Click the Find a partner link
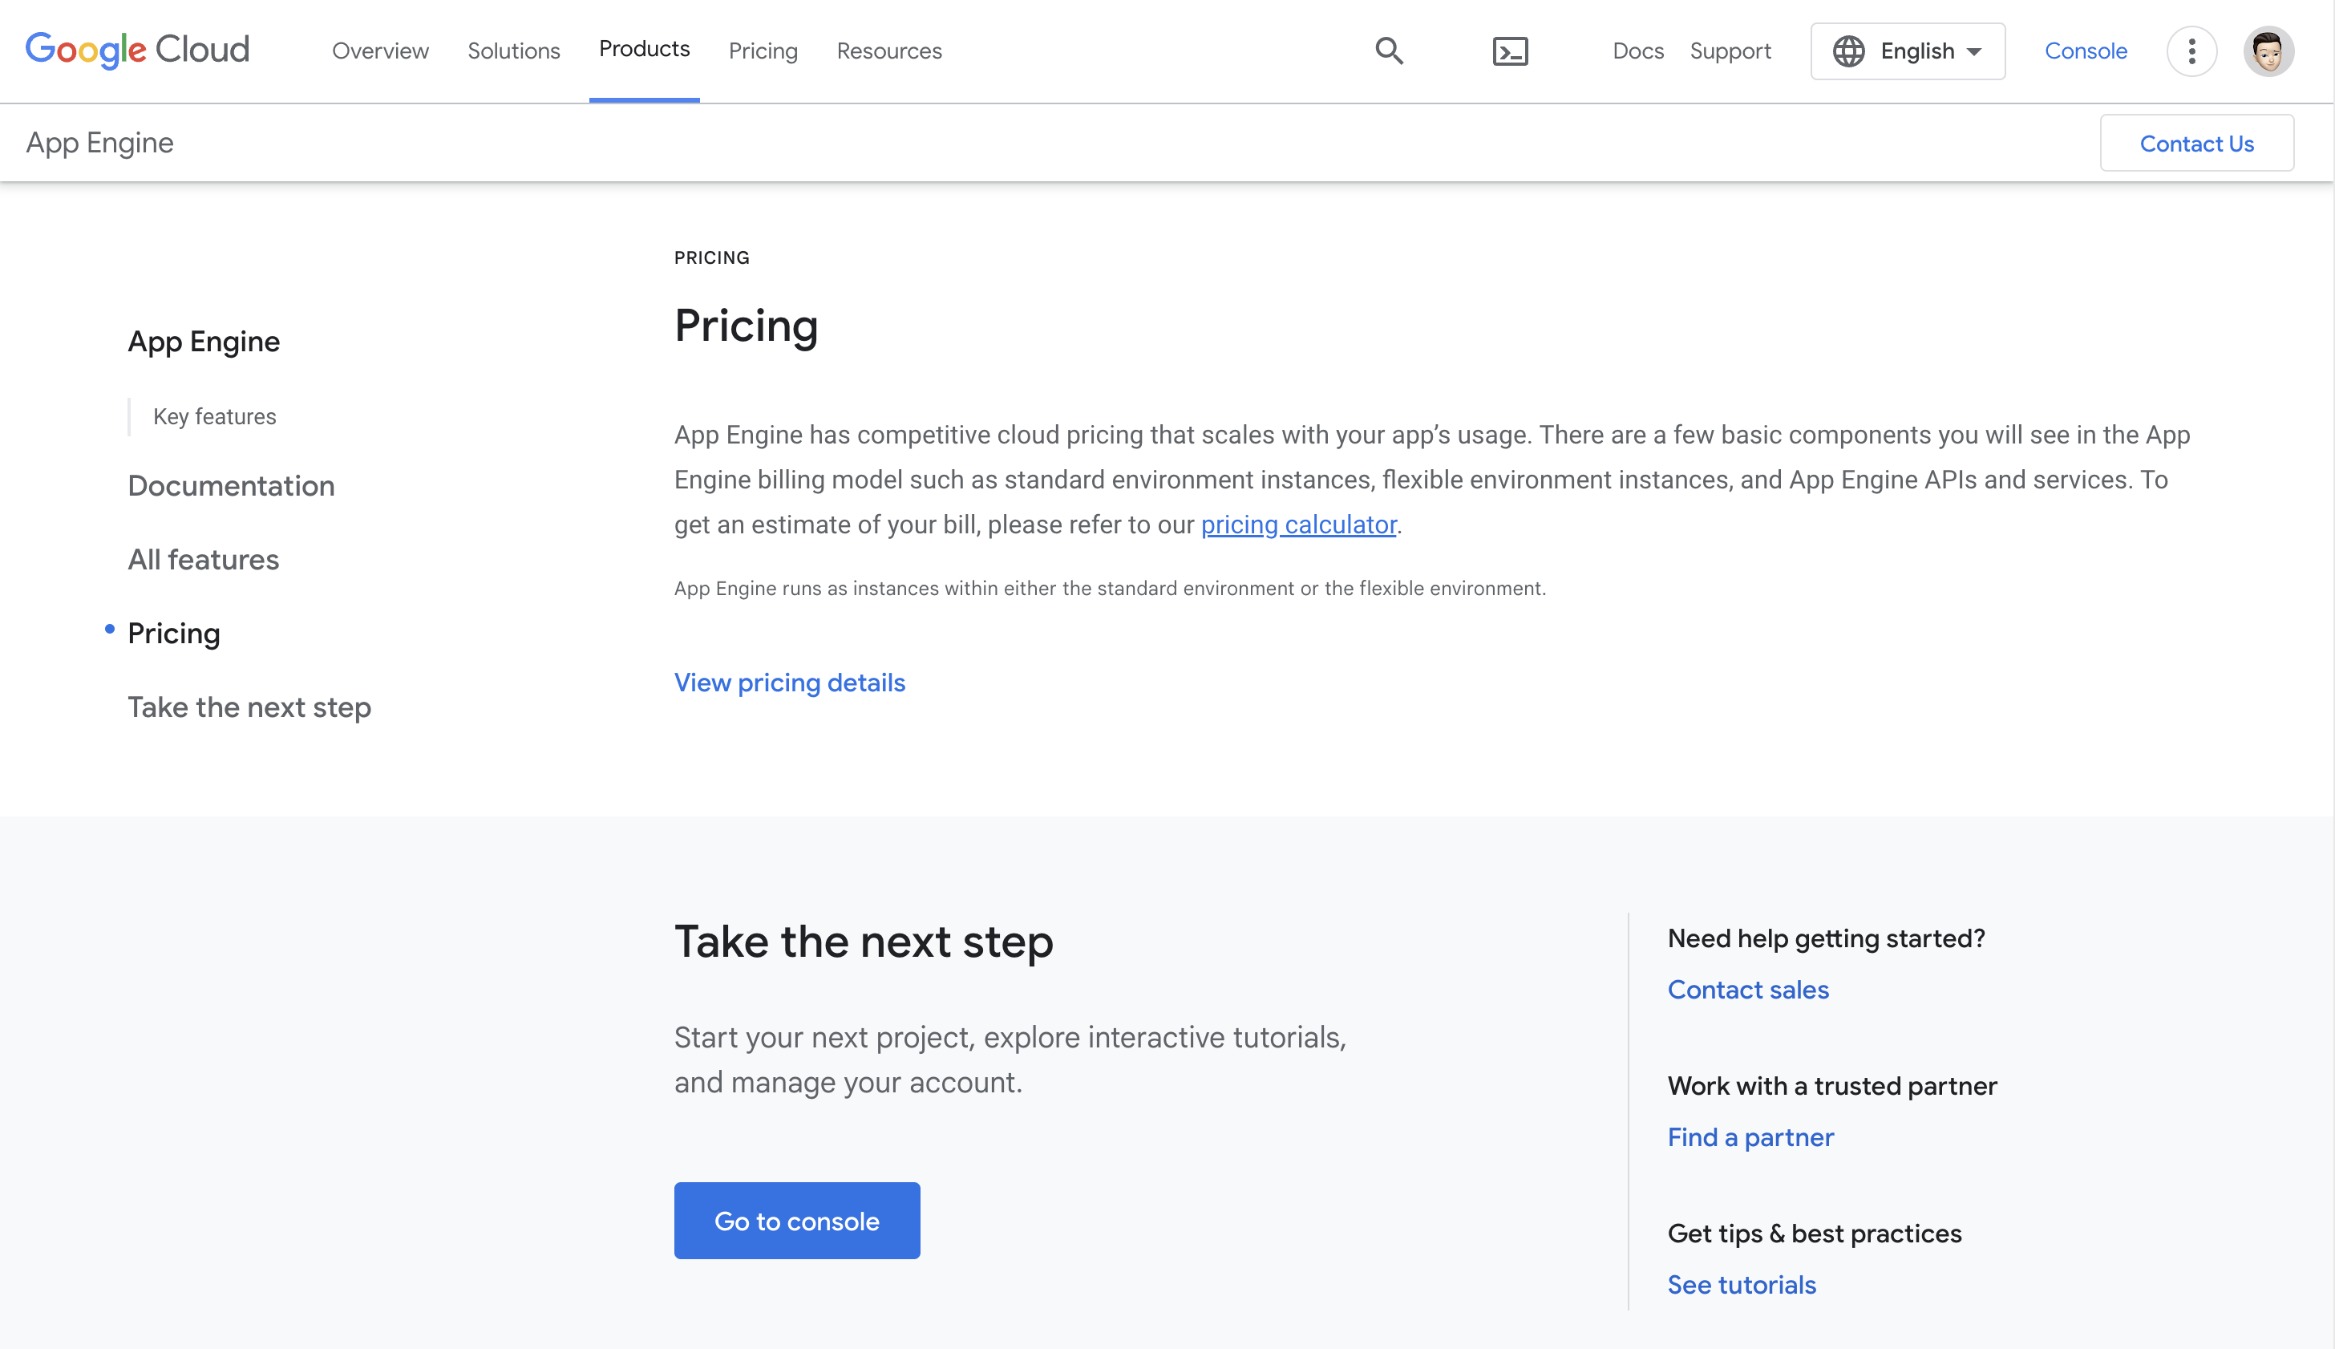The image size is (2335, 1349). point(1750,1136)
